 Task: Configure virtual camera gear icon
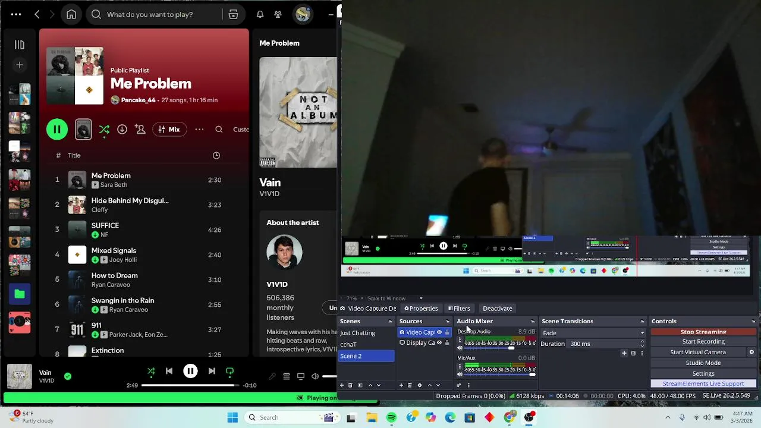tap(751, 352)
